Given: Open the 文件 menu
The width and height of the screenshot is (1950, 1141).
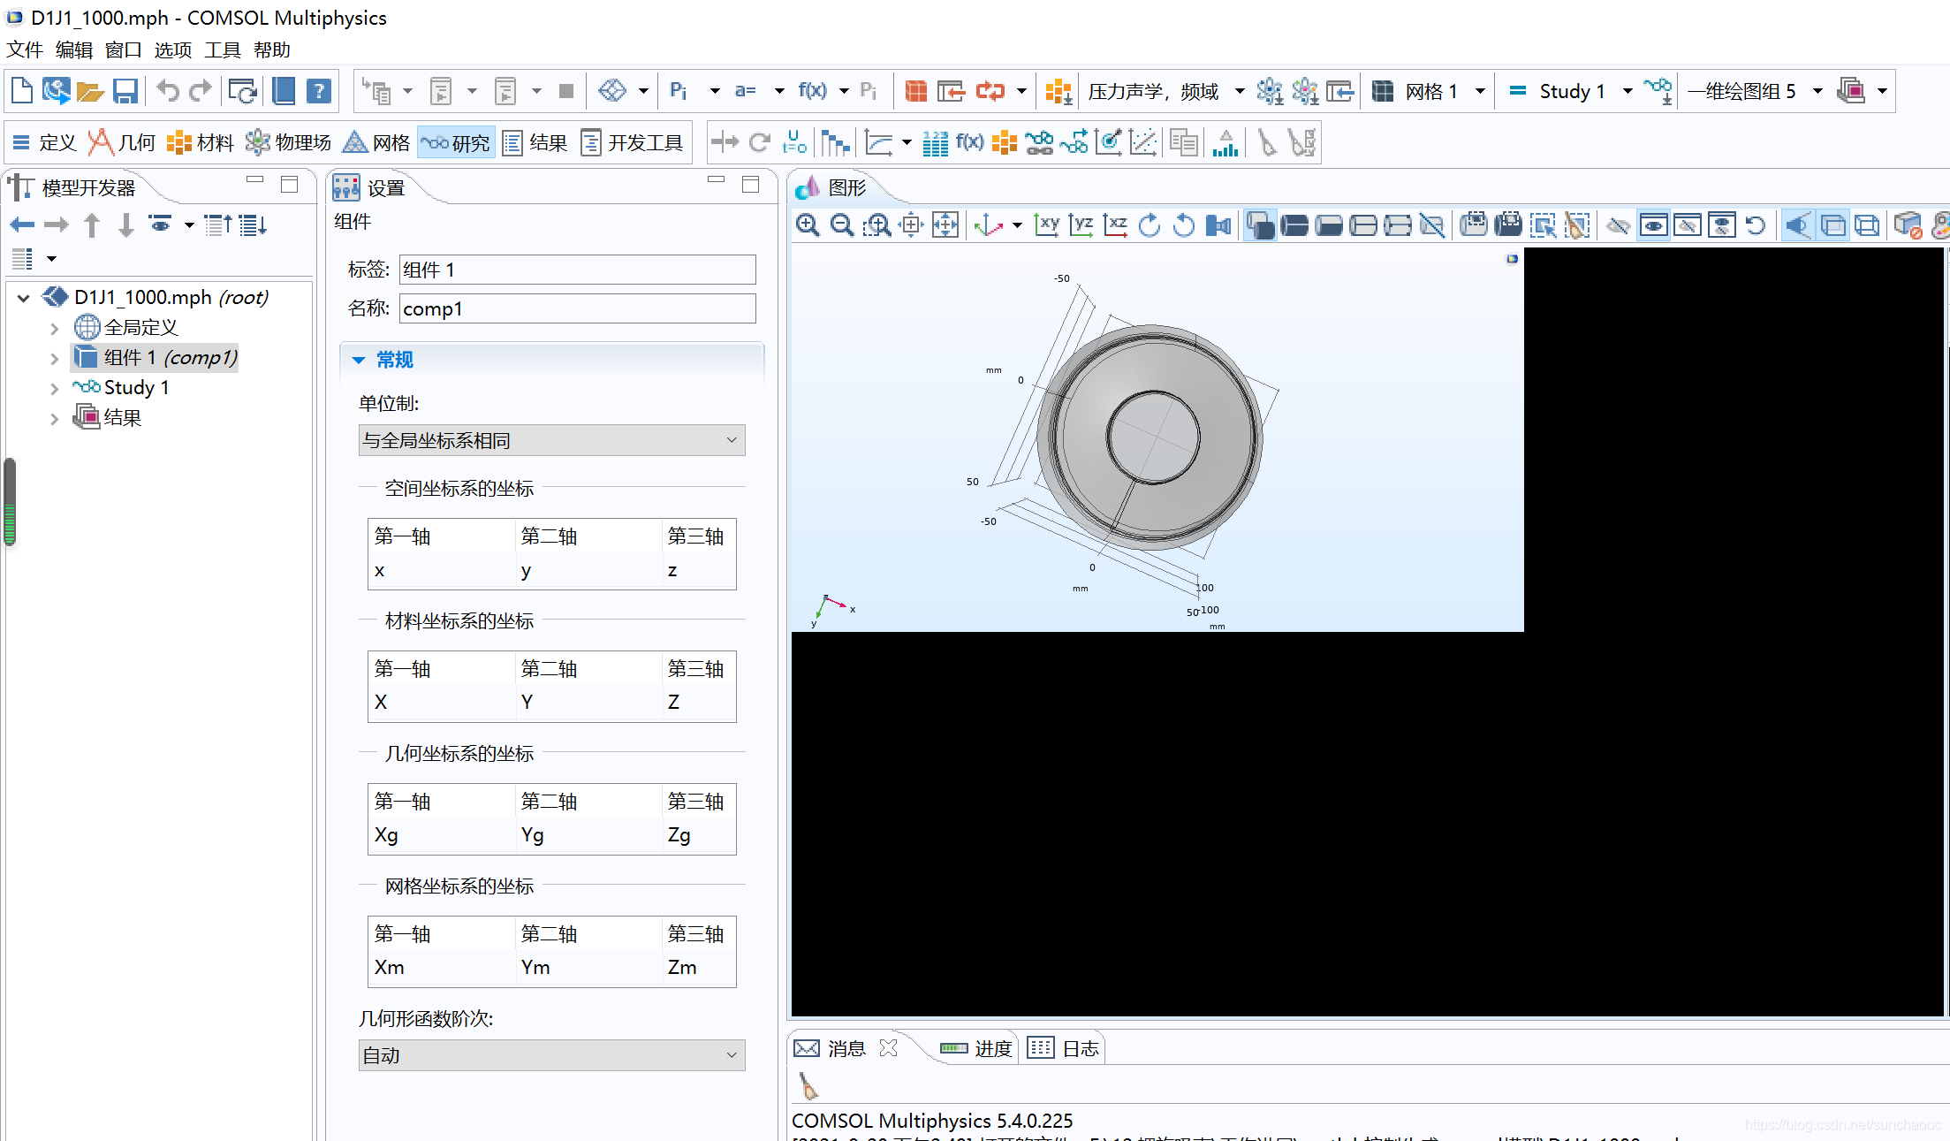Looking at the screenshot, I should coord(25,50).
